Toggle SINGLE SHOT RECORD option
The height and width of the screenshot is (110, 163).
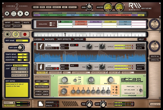[20, 72]
